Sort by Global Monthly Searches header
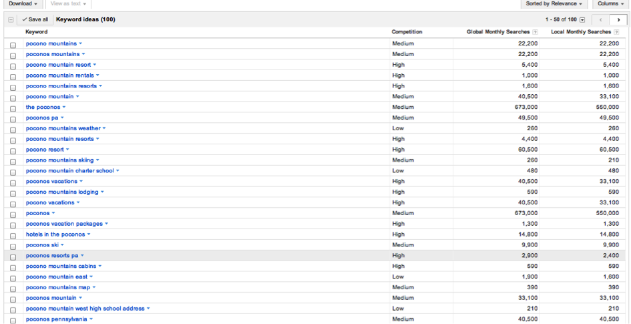Screen dimensions: 631x324 coord(498,32)
